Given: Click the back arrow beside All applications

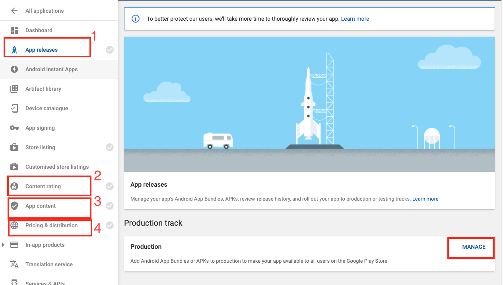Looking at the screenshot, I should pyautogui.click(x=14, y=11).
